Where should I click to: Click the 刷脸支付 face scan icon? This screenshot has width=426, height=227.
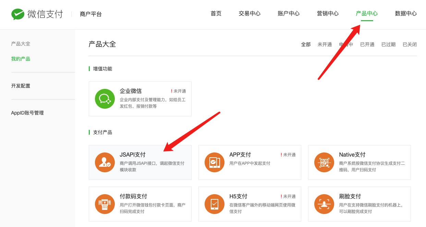(324, 204)
